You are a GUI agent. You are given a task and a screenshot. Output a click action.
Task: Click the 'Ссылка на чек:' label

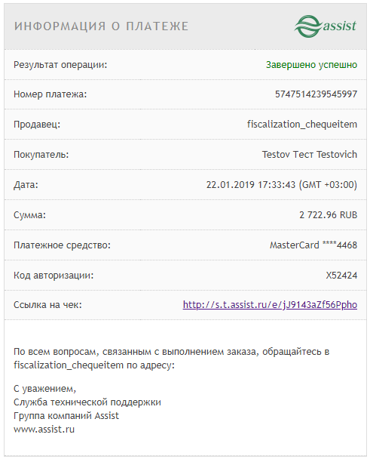coord(47,305)
